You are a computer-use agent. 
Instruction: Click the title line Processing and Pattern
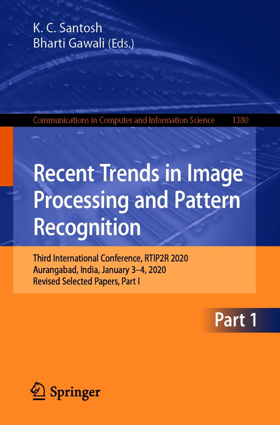click(137, 200)
